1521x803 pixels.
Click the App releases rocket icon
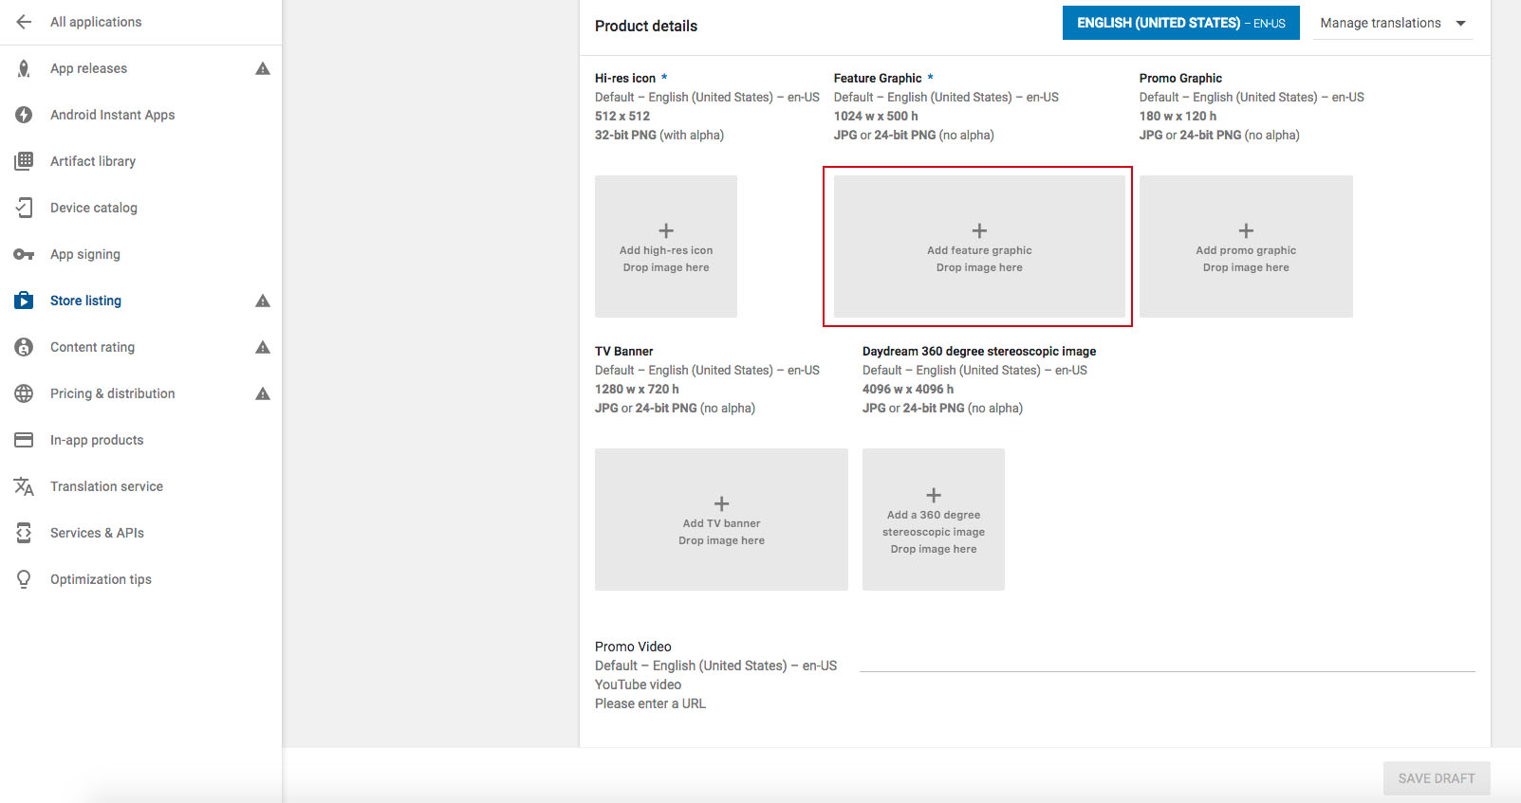[x=24, y=68]
